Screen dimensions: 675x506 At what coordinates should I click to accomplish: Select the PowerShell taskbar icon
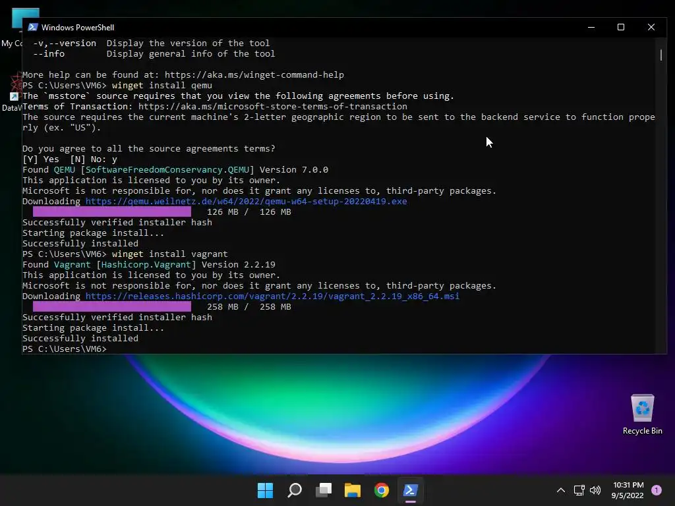(x=410, y=490)
